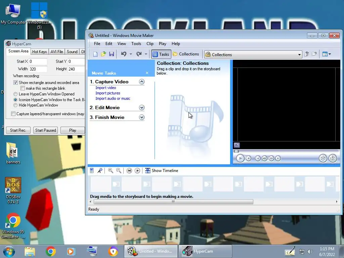
Task: Click the Take Picture camera icon
Action: coord(333,159)
